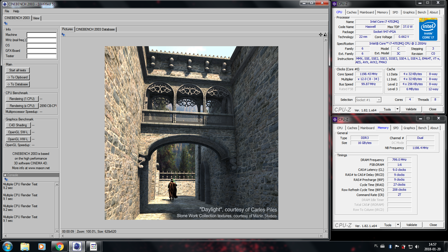Select the move picture cross-arrow icon

pyautogui.click(x=321, y=35)
